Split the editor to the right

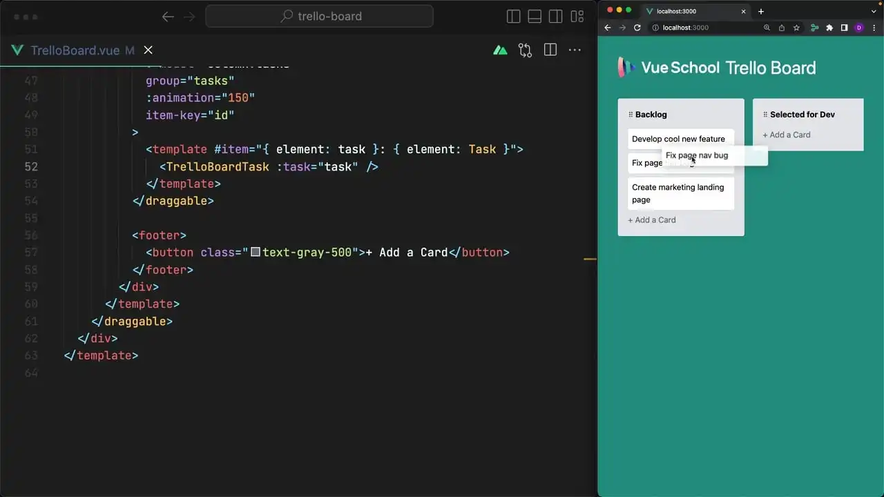click(550, 50)
